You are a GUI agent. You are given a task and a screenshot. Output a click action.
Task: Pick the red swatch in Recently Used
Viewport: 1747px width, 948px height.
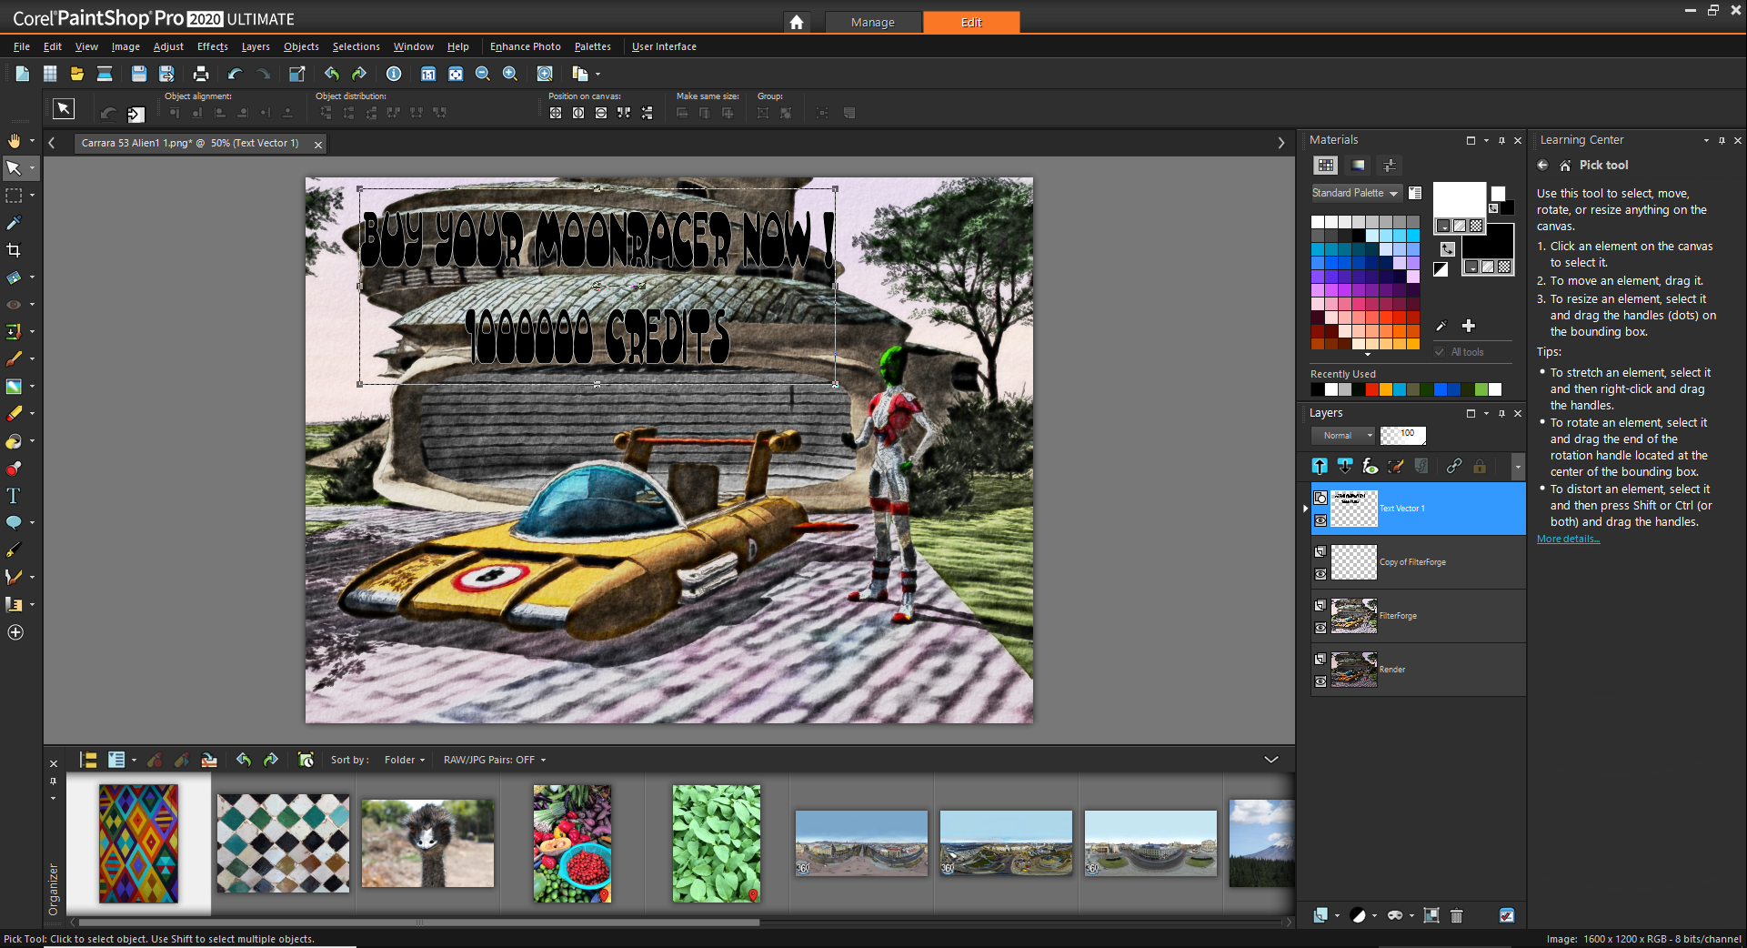click(x=1371, y=389)
